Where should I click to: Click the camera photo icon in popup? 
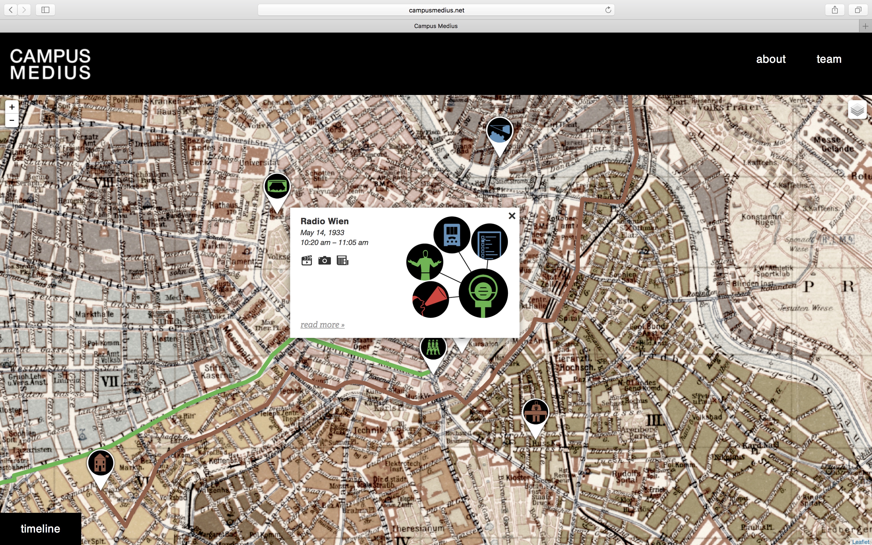[324, 260]
